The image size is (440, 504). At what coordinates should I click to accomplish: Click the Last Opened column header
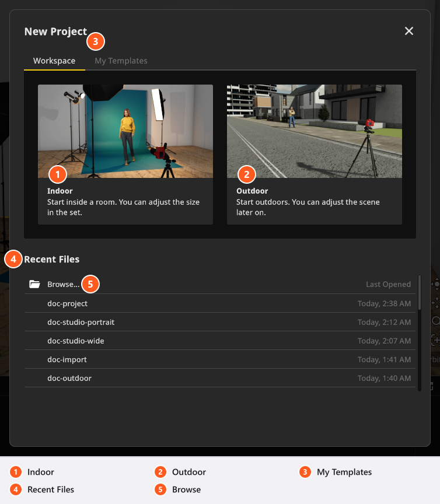click(x=388, y=285)
